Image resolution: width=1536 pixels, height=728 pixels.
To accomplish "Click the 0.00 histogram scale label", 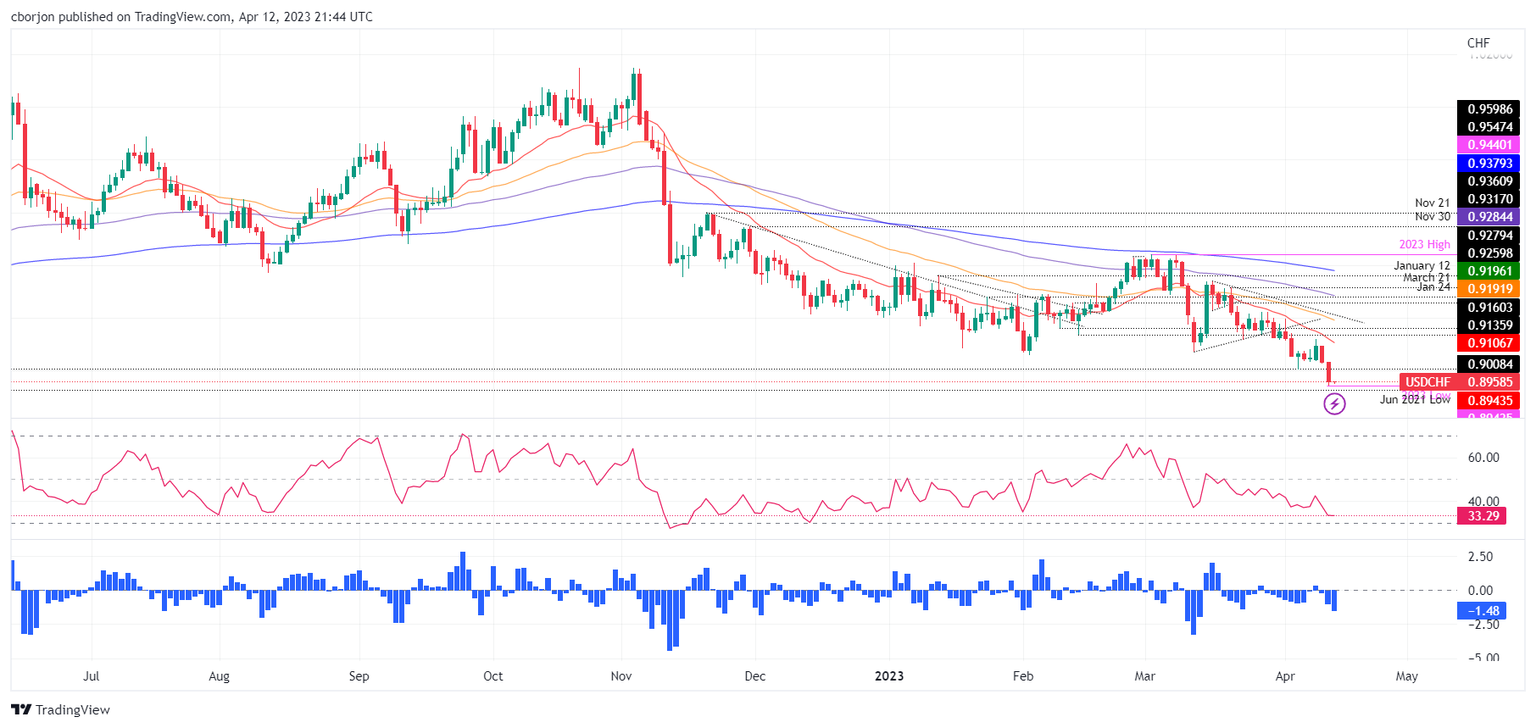I will click(x=1480, y=591).
